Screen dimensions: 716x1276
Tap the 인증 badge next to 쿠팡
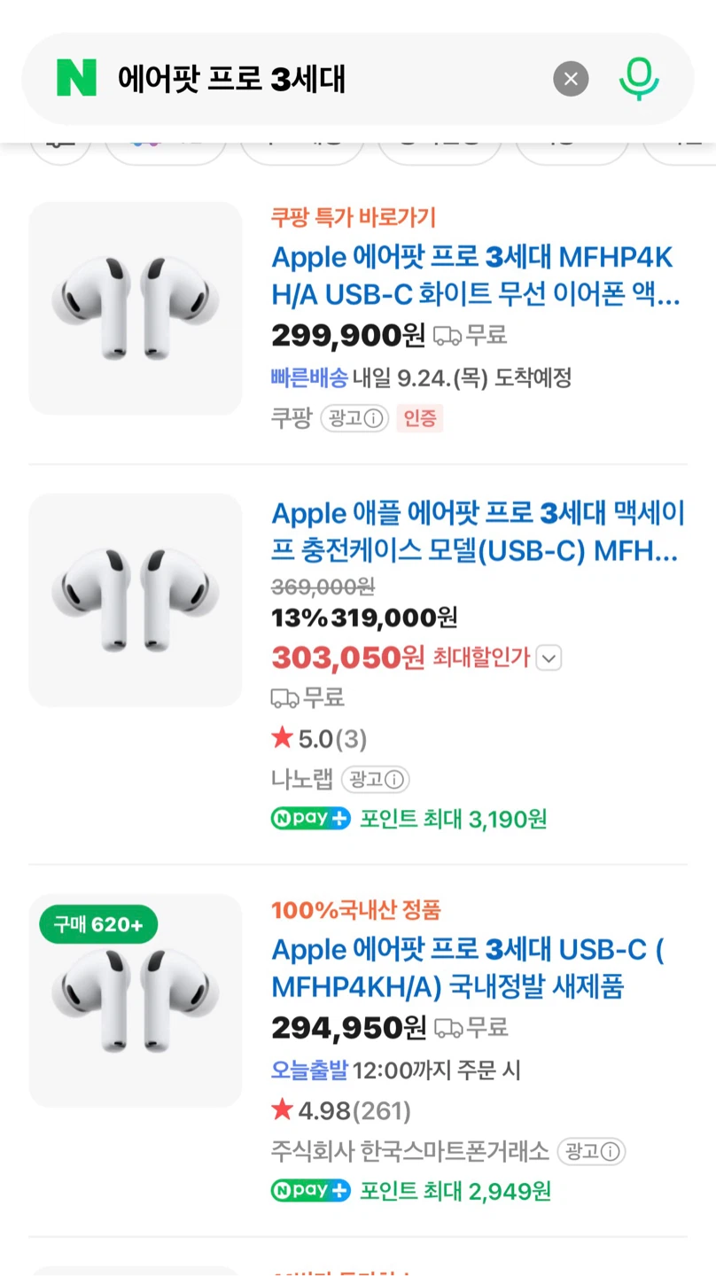tap(419, 418)
